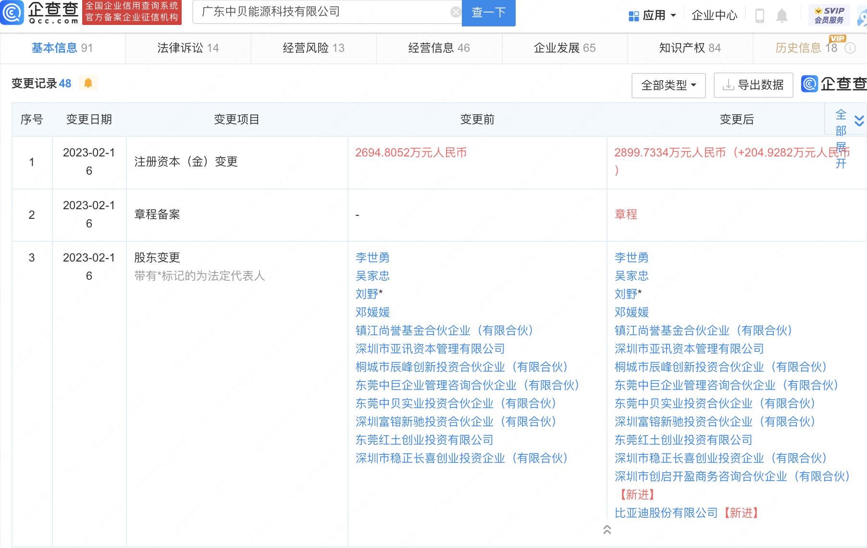Image resolution: width=867 pixels, height=548 pixels.
Task: Open 邓媛媛 in the 变更前 column
Action: coord(372,312)
